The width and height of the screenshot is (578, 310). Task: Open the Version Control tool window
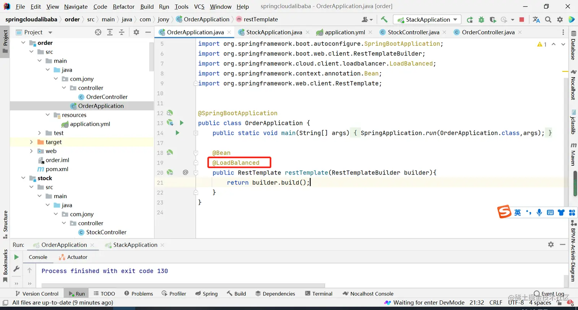[37, 294]
